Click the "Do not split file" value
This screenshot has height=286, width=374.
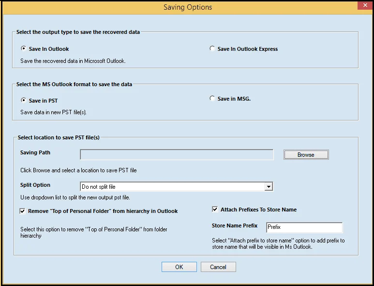pos(99,187)
